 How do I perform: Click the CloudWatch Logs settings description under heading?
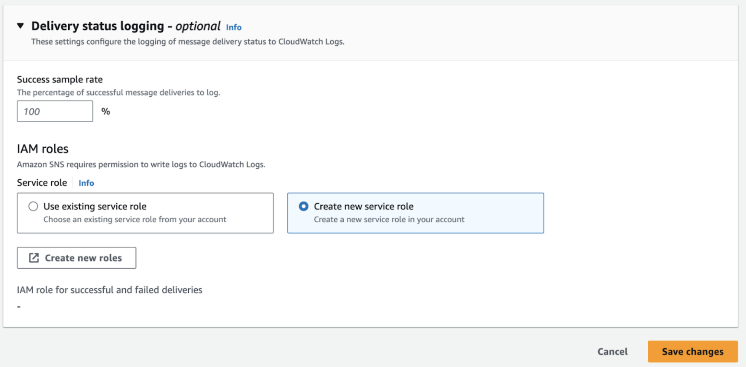pos(187,42)
